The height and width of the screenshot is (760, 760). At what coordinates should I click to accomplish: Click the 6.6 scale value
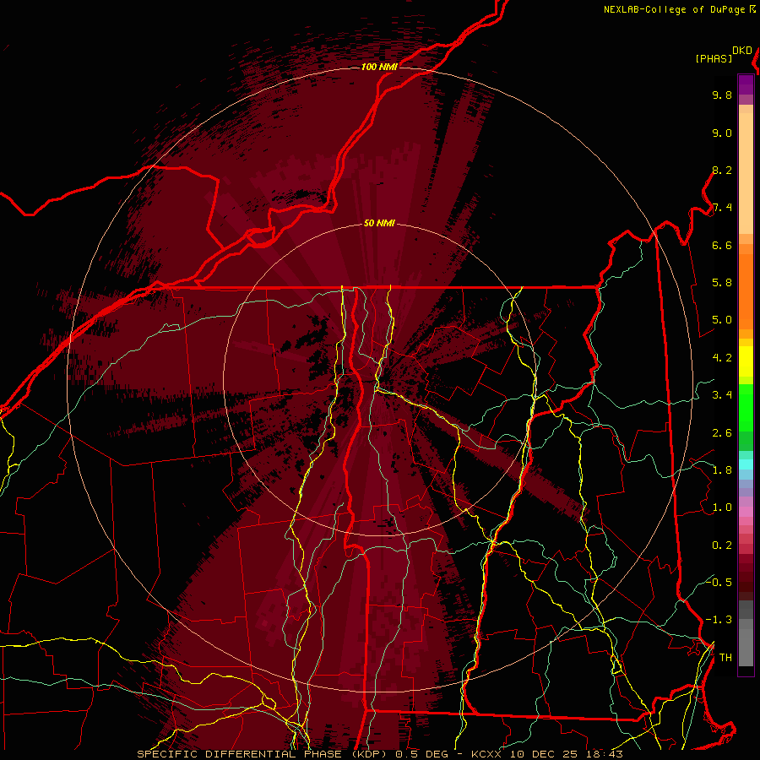point(722,245)
